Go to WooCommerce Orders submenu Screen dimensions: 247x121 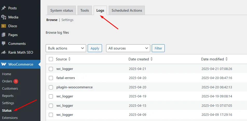click(x=7, y=81)
